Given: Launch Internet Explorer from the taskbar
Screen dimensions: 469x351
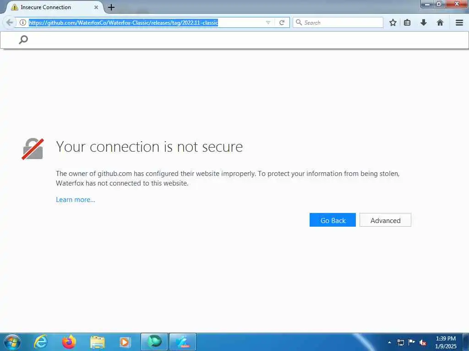Looking at the screenshot, I should pos(41,342).
